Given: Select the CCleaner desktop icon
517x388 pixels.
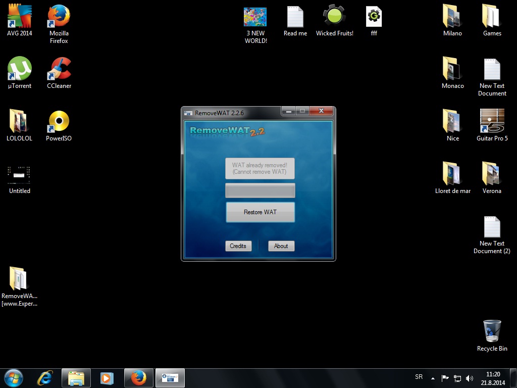Looking at the screenshot, I should pos(59,73).
